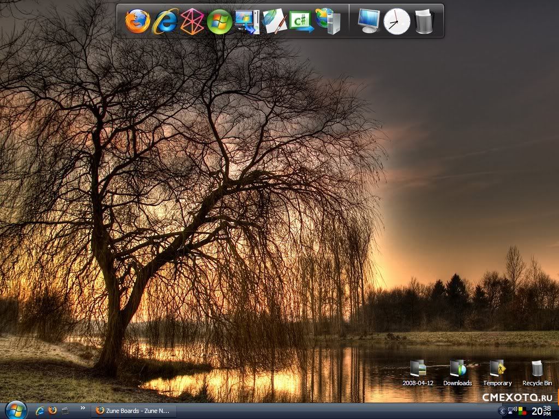This screenshot has width=559, height=419.
Task: Open the globe and server dock icon
Action: tap(329, 22)
